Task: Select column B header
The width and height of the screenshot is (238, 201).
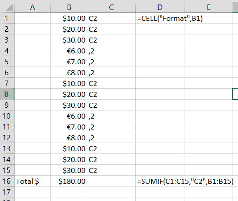Action: coord(69,7)
